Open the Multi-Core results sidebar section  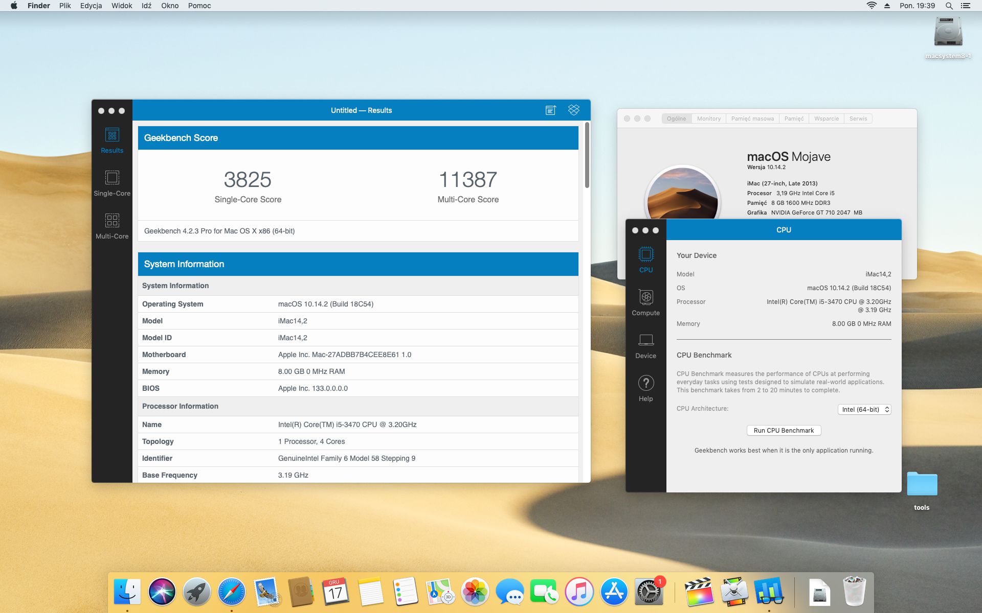tap(112, 226)
